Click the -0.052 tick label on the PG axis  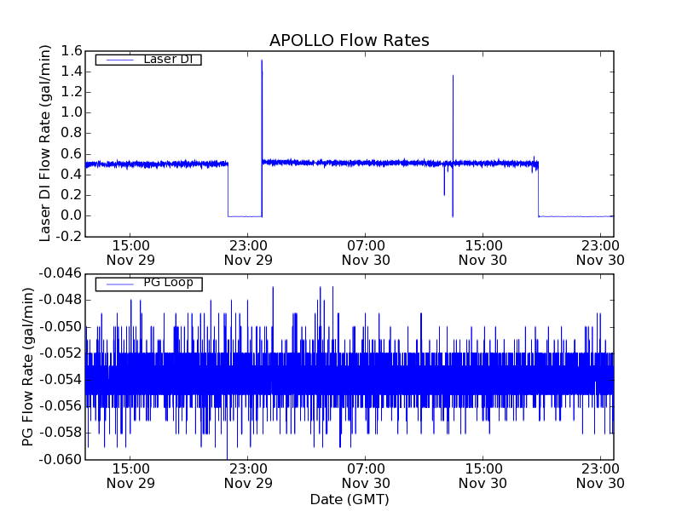click(x=61, y=353)
